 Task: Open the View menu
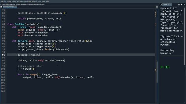point(43,2)
